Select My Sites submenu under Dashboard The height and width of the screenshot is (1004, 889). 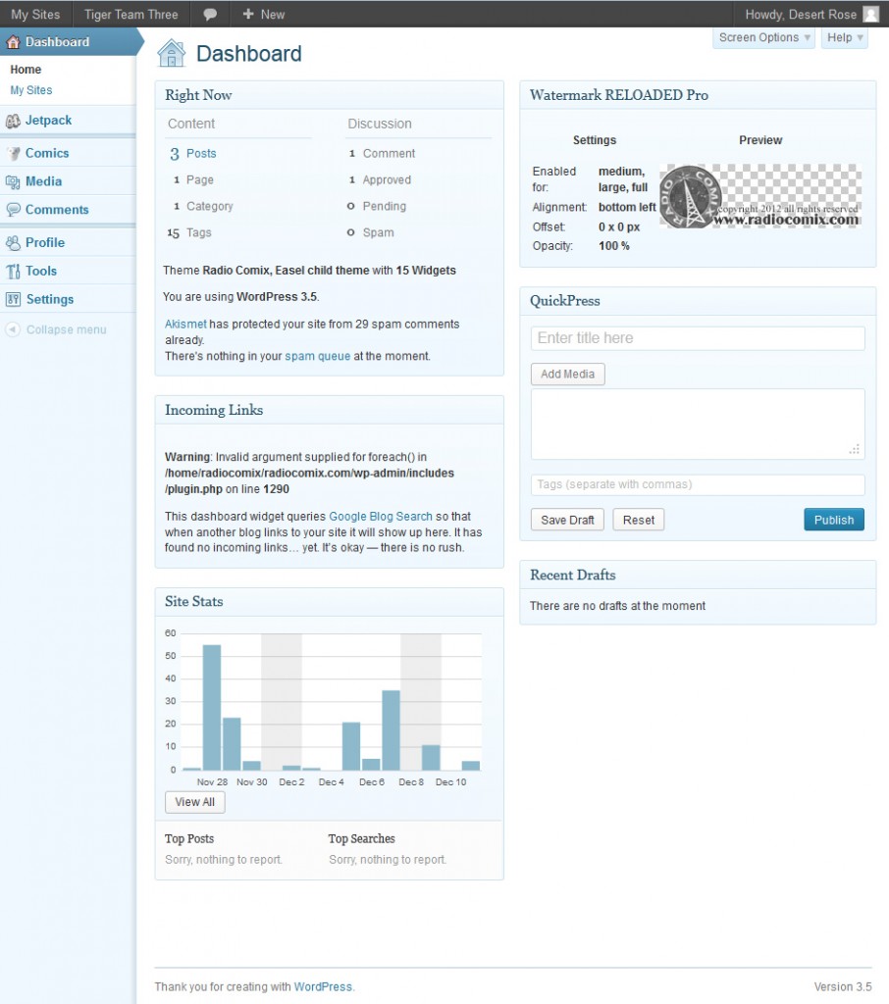tap(31, 90)
